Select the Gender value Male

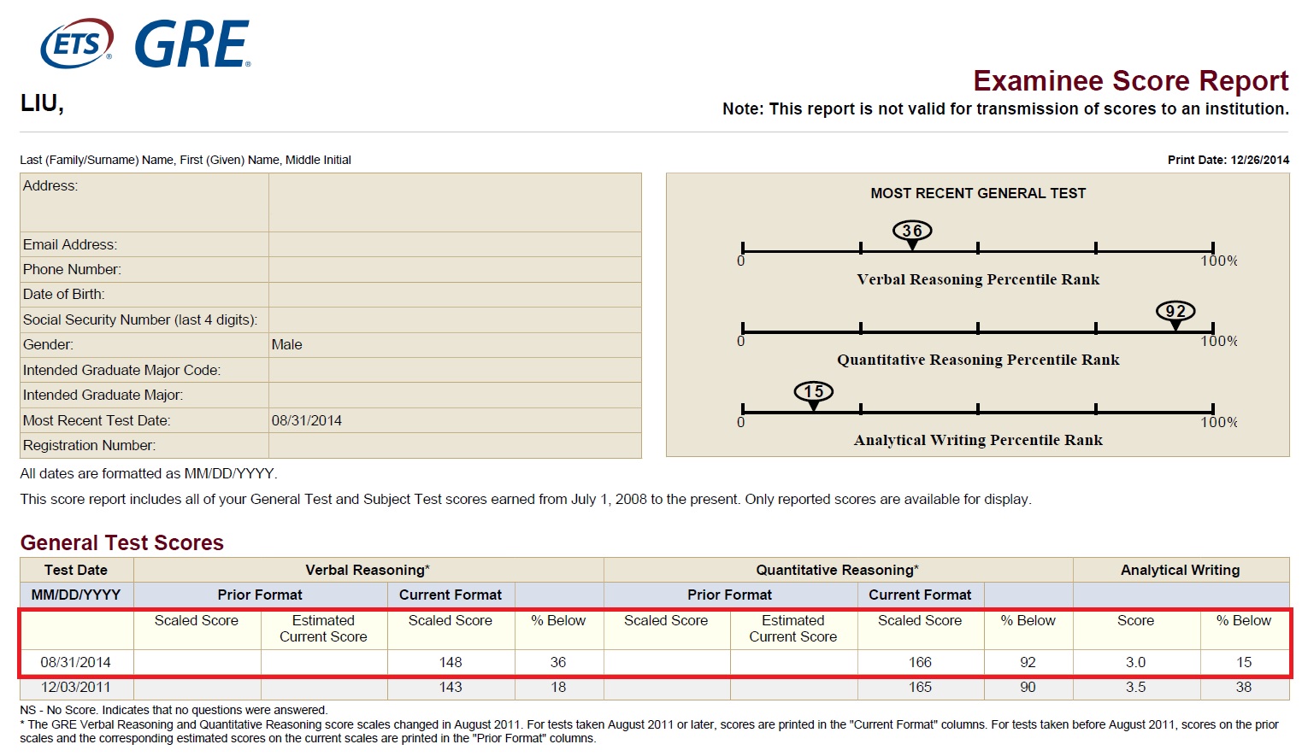[287, 344]
